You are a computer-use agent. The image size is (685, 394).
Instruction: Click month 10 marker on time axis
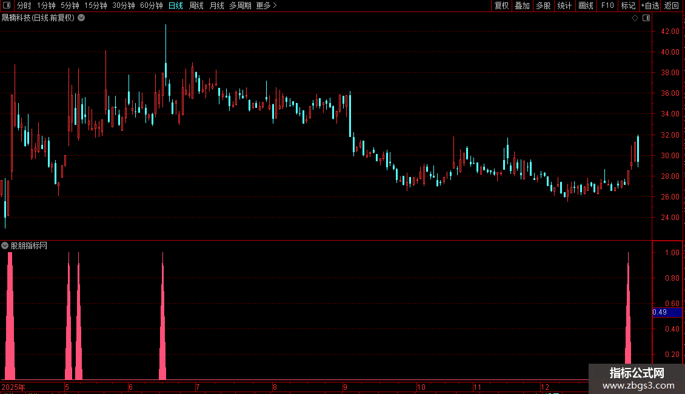[421, 387]
